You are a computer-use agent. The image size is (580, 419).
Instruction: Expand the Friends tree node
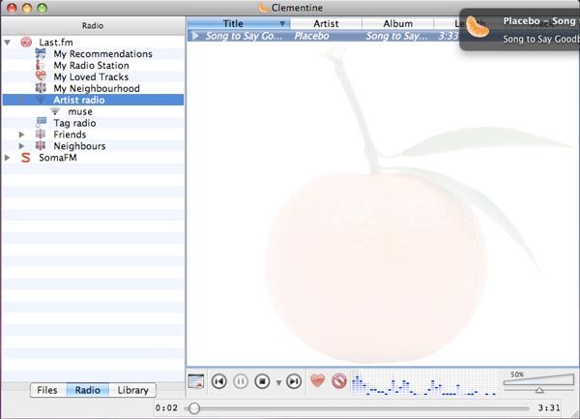pos(22,135)
